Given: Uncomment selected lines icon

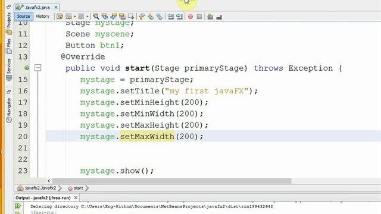Looking at the screenshot, I should click(x=219, y=17).
